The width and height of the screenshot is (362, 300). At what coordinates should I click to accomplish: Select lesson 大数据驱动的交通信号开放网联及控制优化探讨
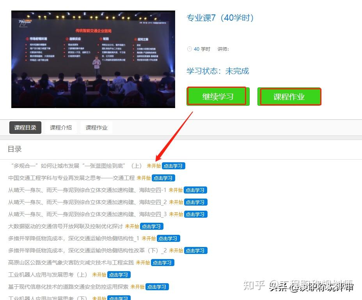click(65, 226)
